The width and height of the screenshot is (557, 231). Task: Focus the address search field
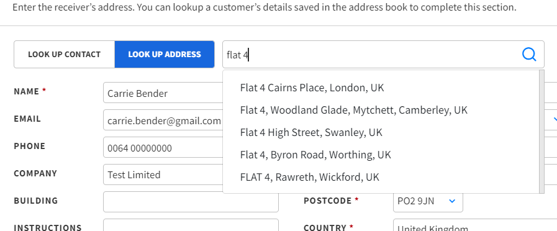(x=371, y=55)
